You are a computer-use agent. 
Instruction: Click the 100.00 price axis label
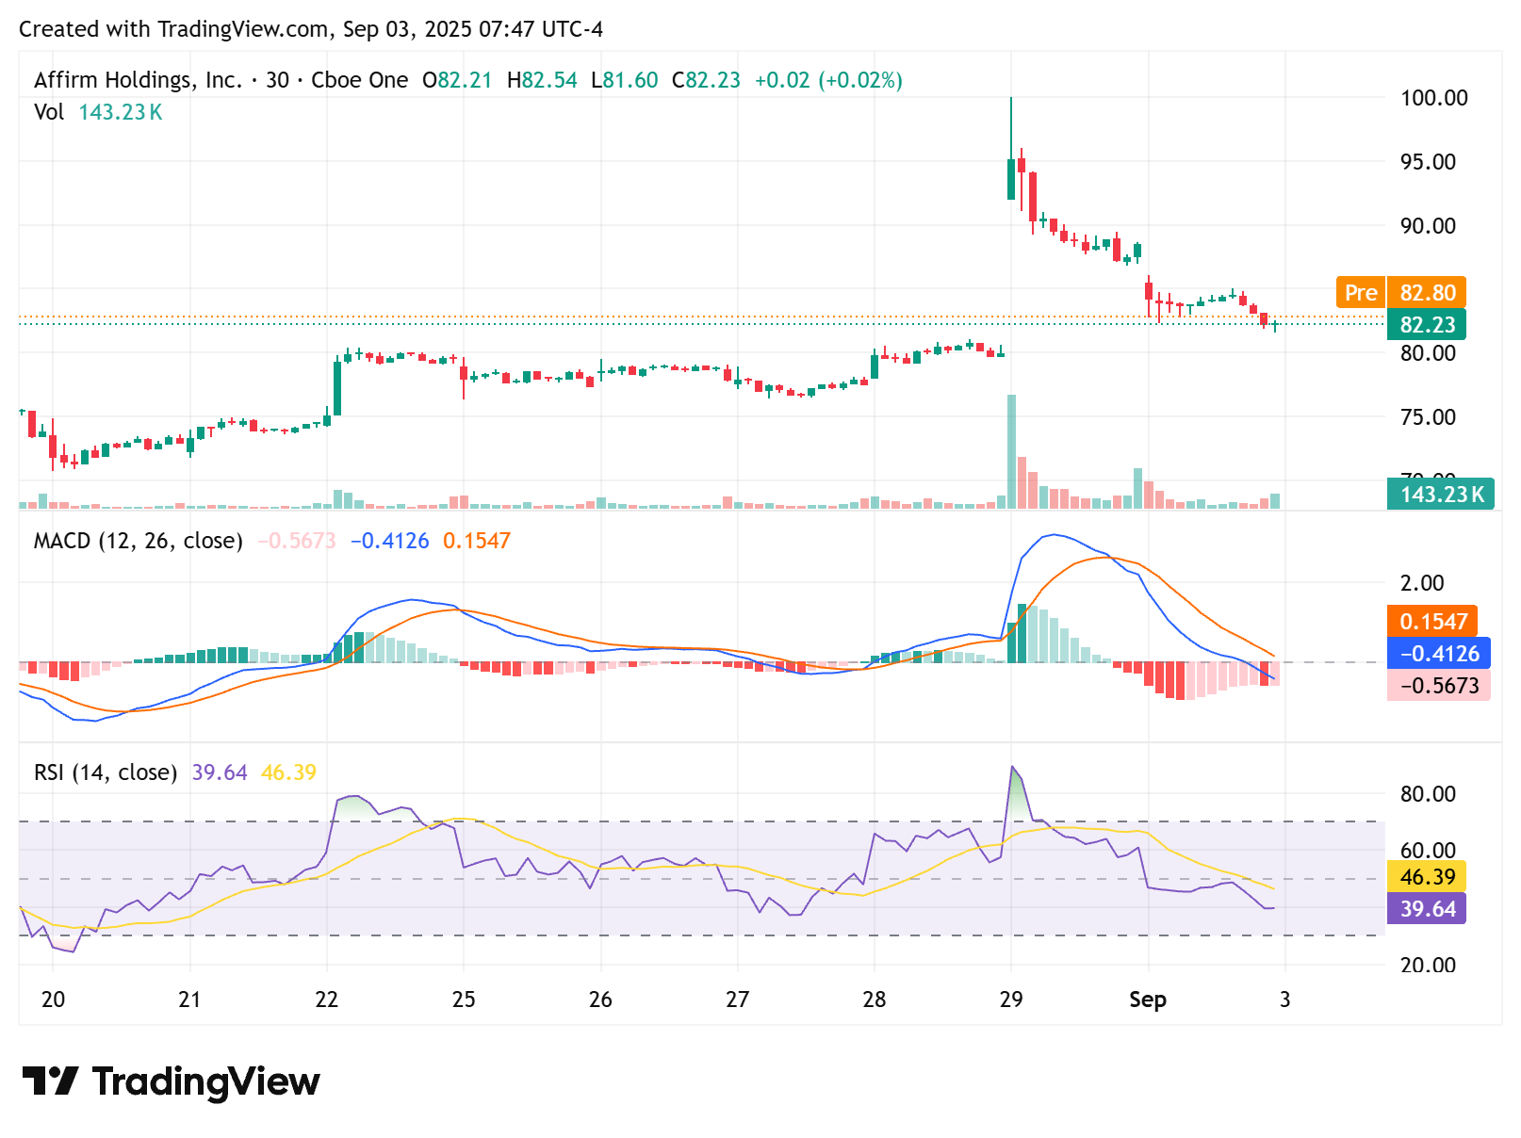click(x=1434, y=98)
